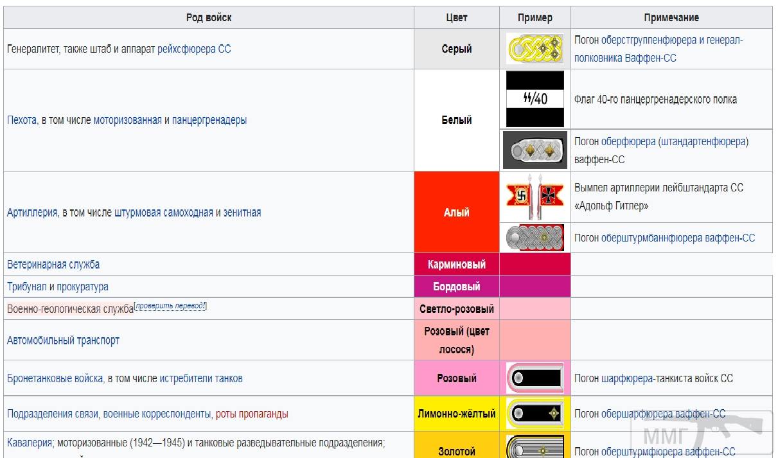Click the 'Алый' color label

point(457,213)
